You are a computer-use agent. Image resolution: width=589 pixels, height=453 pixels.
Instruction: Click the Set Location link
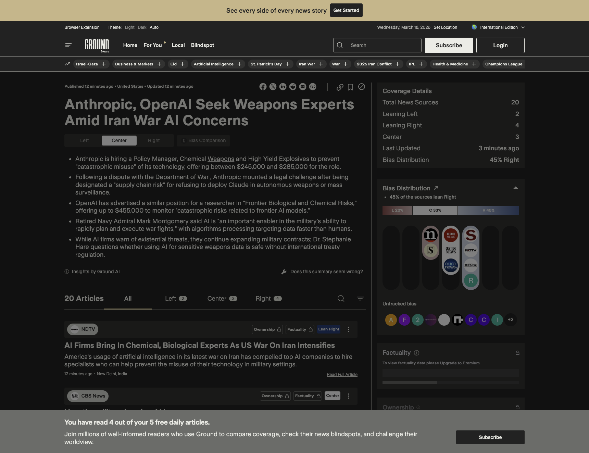[x=445, y=27]
